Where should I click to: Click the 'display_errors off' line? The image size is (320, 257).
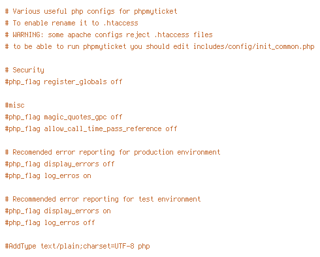pos(59,164)
